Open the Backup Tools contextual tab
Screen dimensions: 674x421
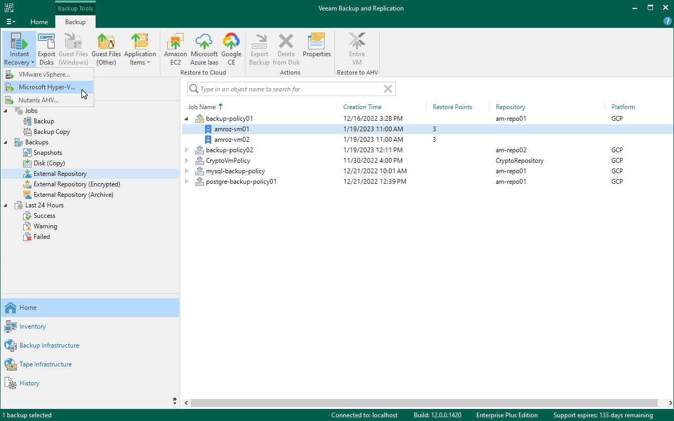coord(75,8)
